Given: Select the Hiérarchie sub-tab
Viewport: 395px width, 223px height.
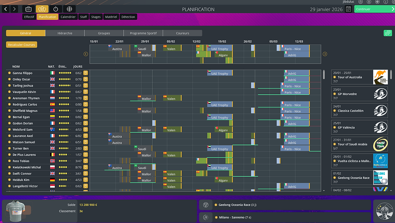Looking at the screenshot, I should pyautogui.click(x=65, y=33).
